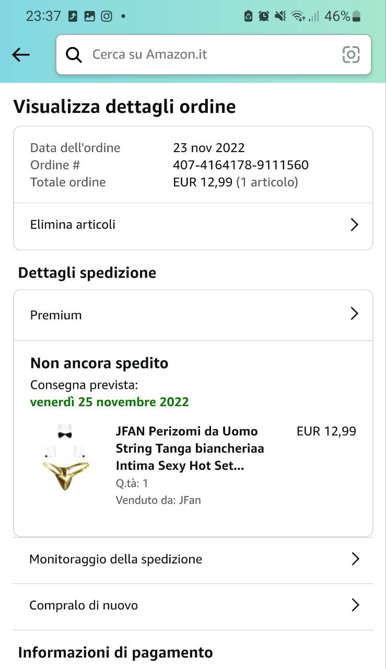Screen dimensions: 386x669
Task: Expand the Compralo di nuovo chevron
Action: coord(355,605)
